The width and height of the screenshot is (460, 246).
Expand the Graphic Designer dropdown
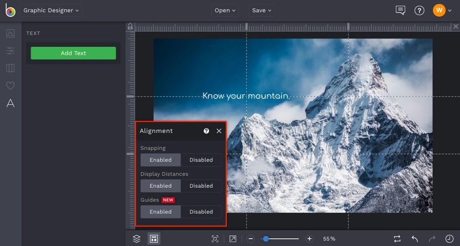coord(51,10)
